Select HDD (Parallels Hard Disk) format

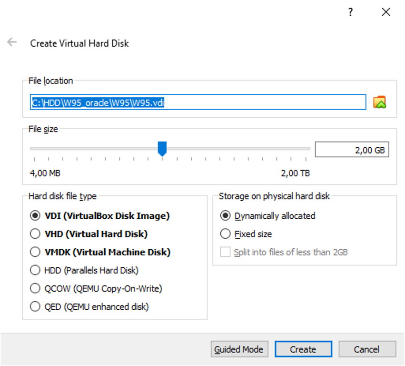[x=35, y=270]
